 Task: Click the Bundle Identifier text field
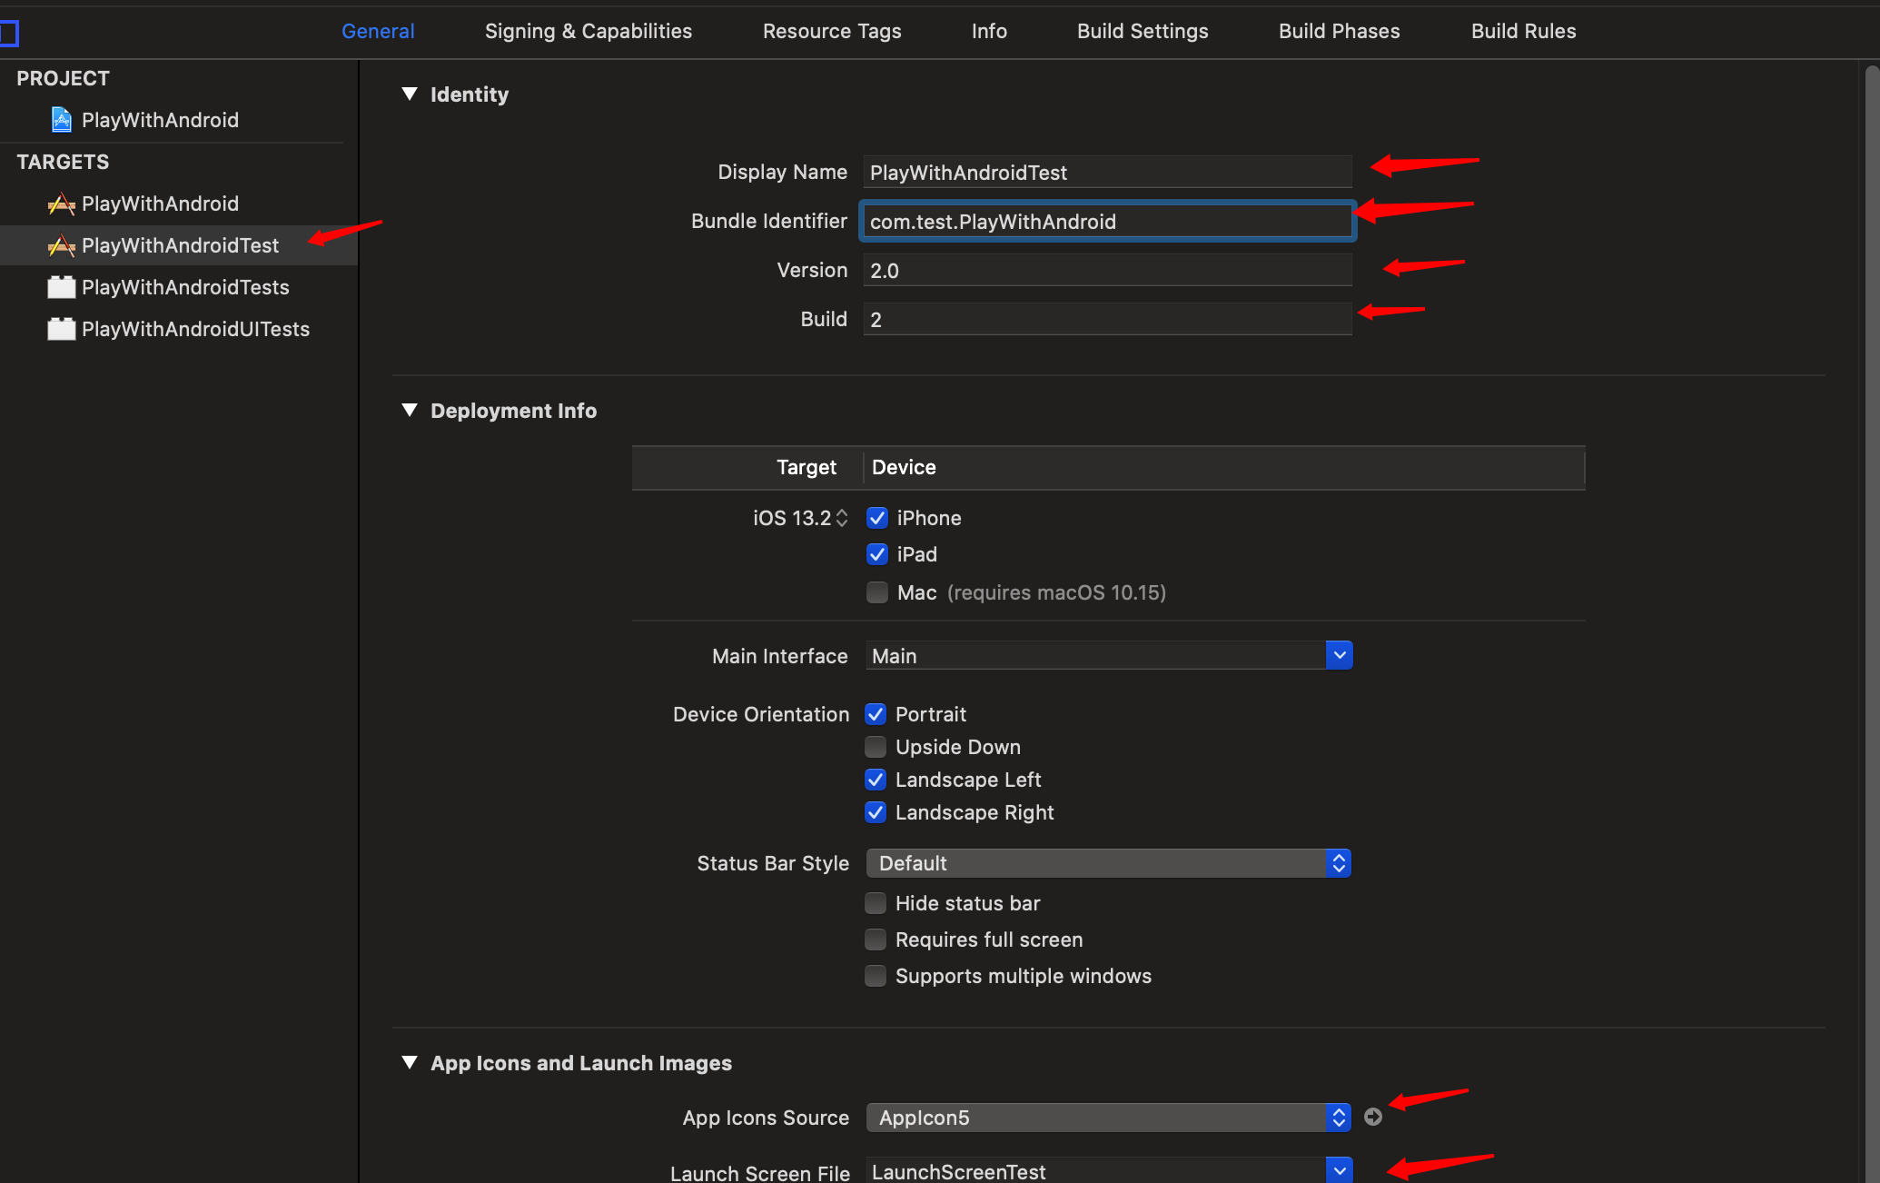pos(1106,222)
